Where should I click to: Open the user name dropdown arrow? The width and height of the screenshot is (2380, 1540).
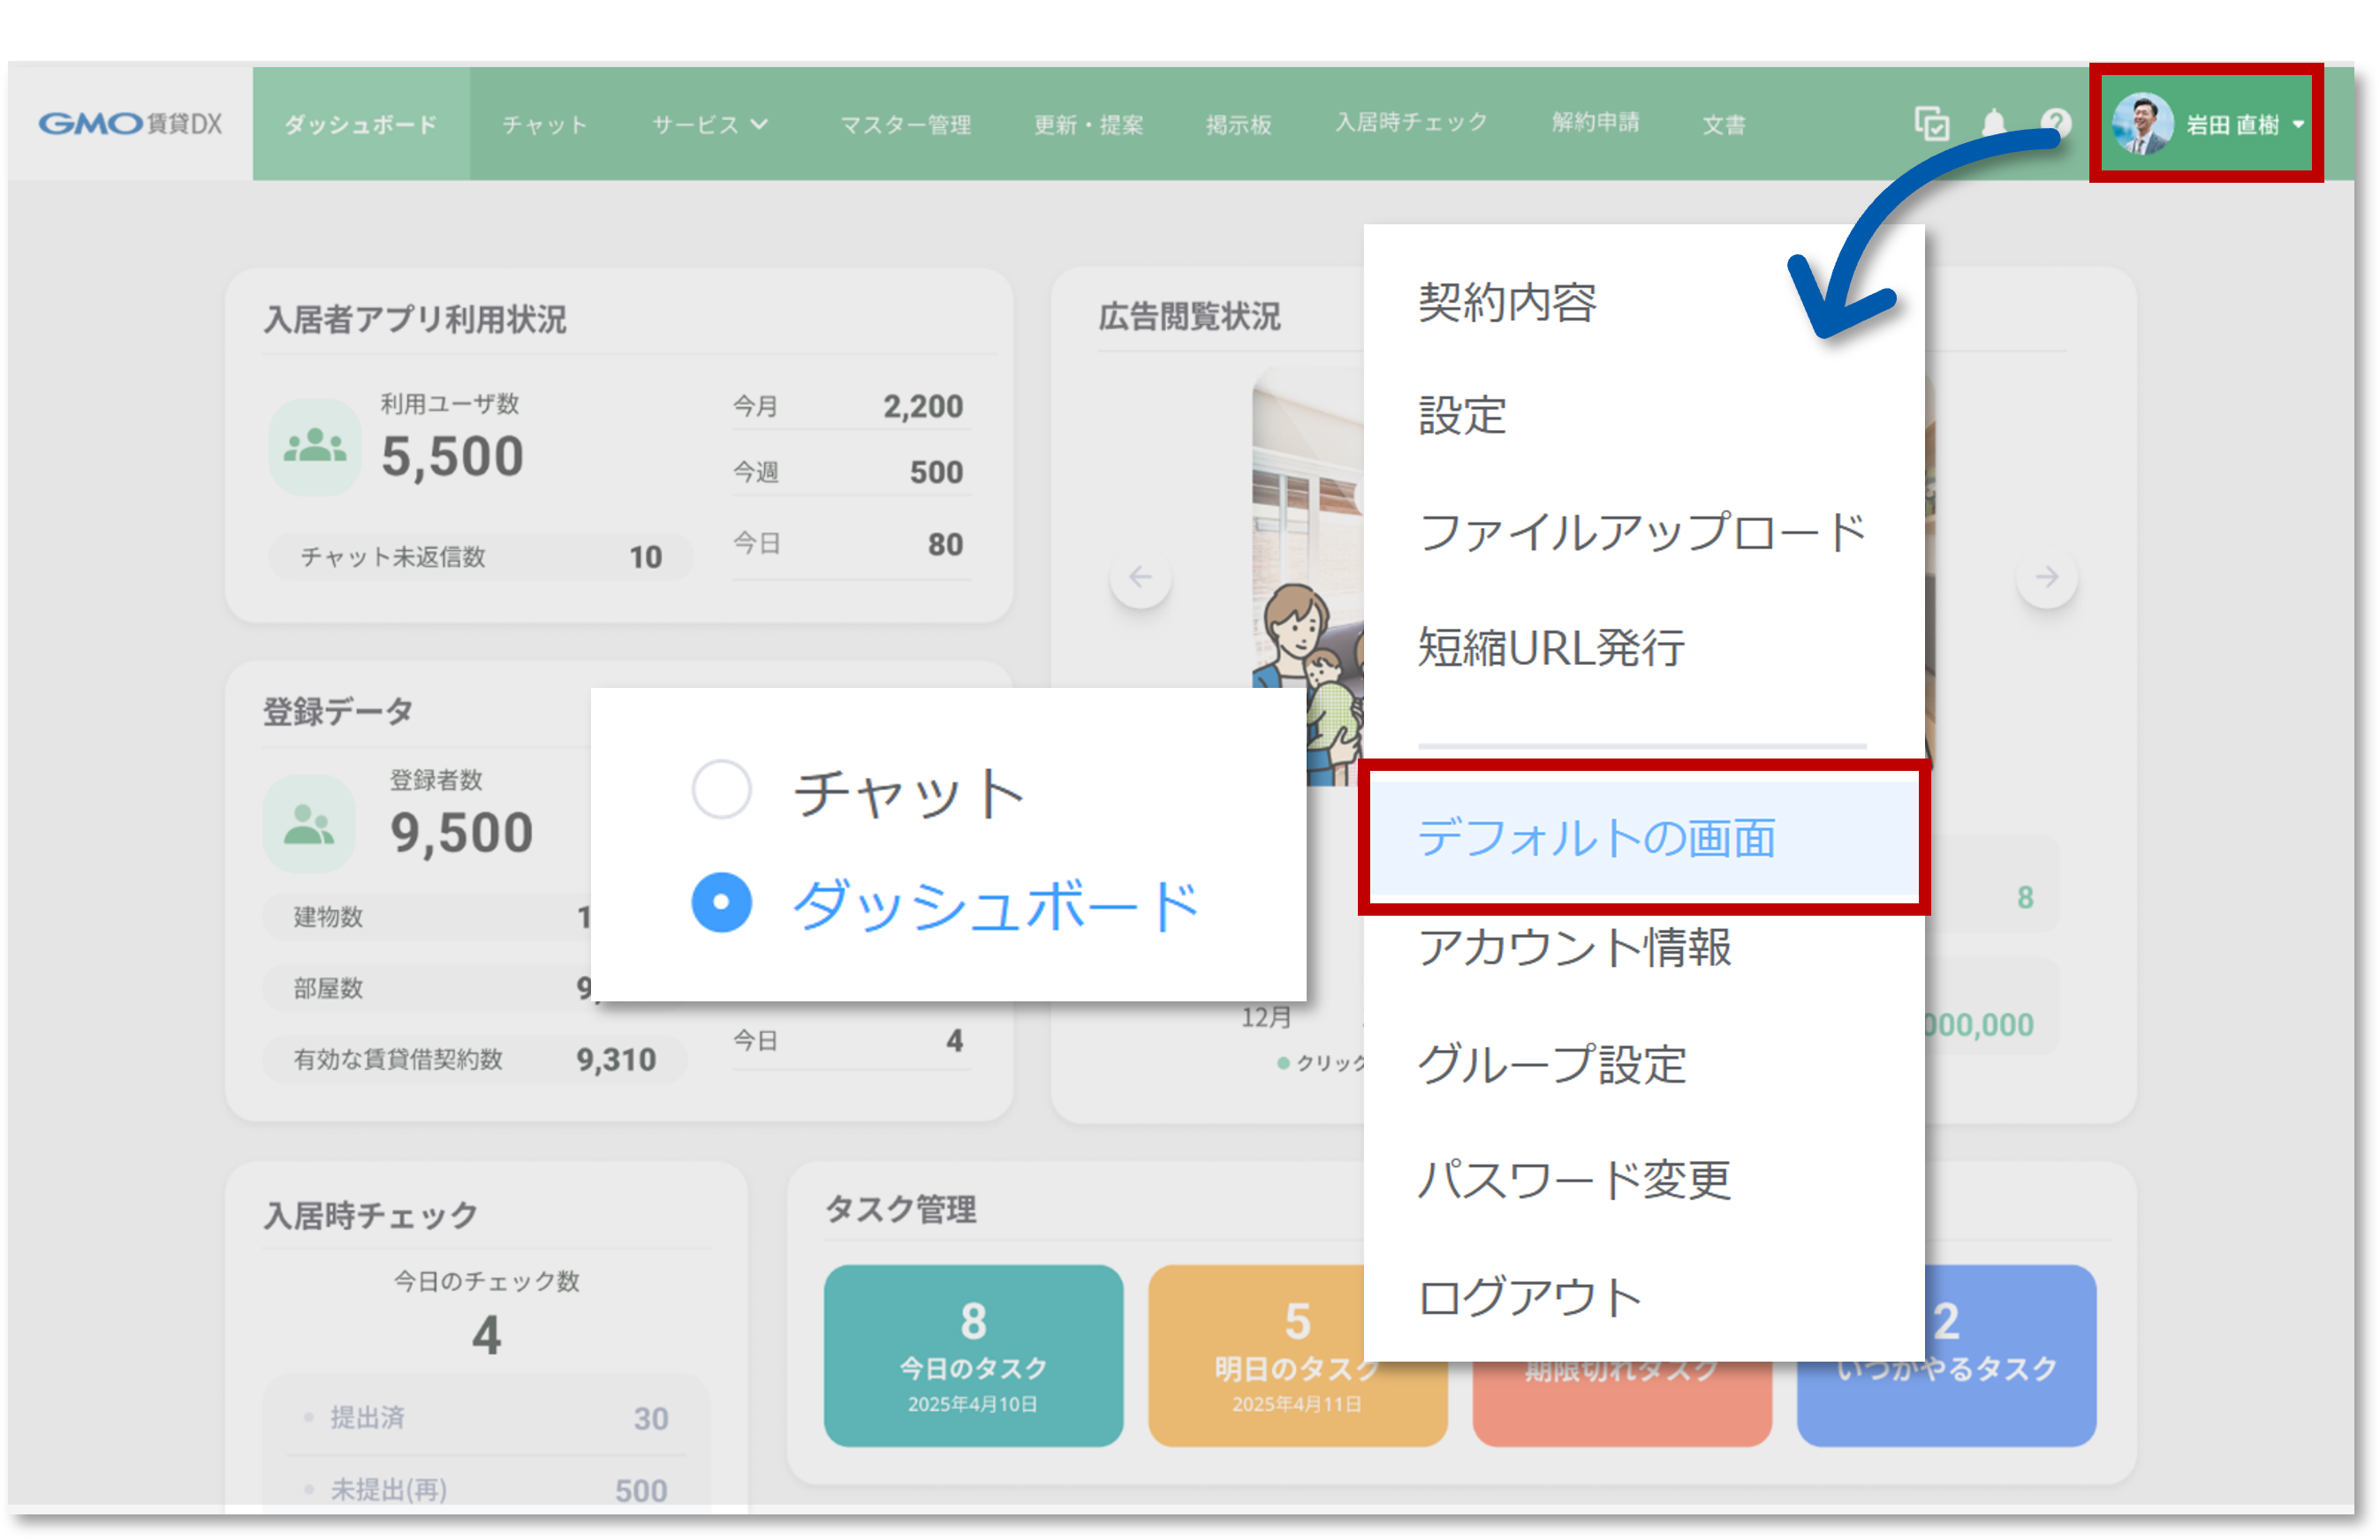(2300, 124)
